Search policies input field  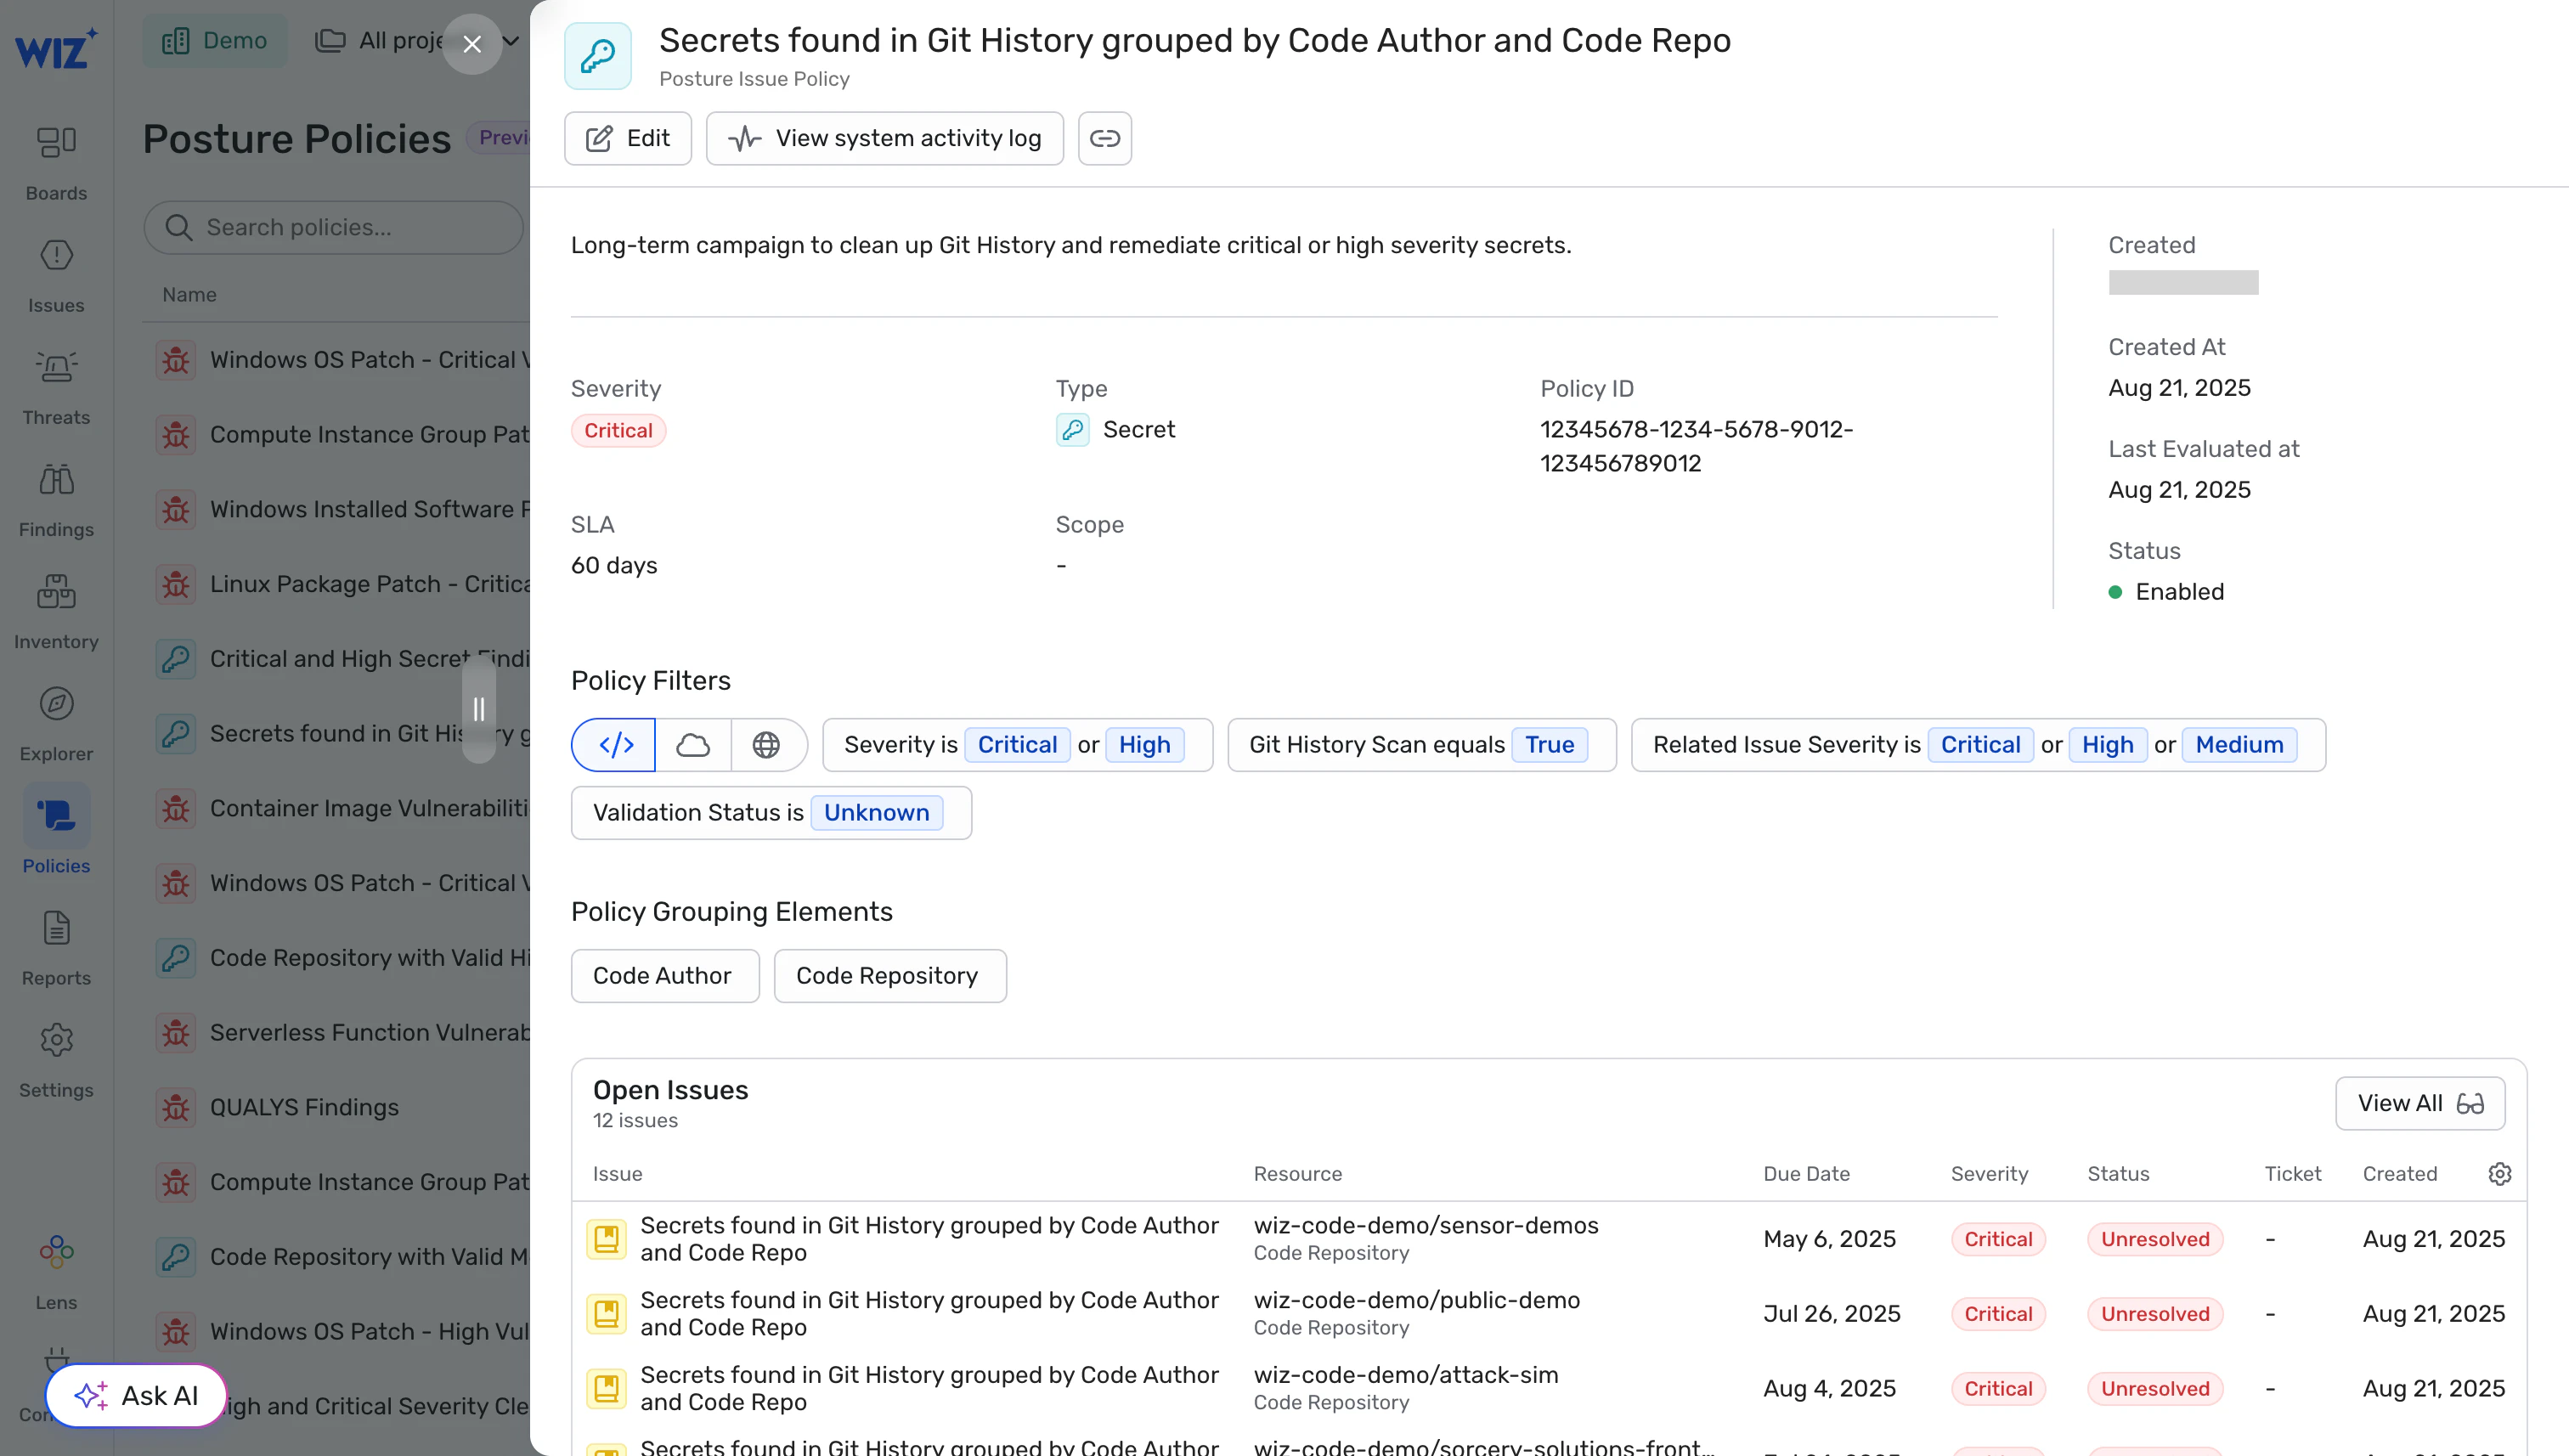tap(334, 227)
